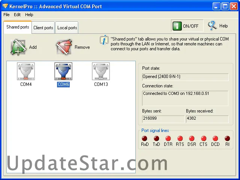This screenshot has width=240, height=180.
Task: Click the Remove button label
Action: coord(82,47)
